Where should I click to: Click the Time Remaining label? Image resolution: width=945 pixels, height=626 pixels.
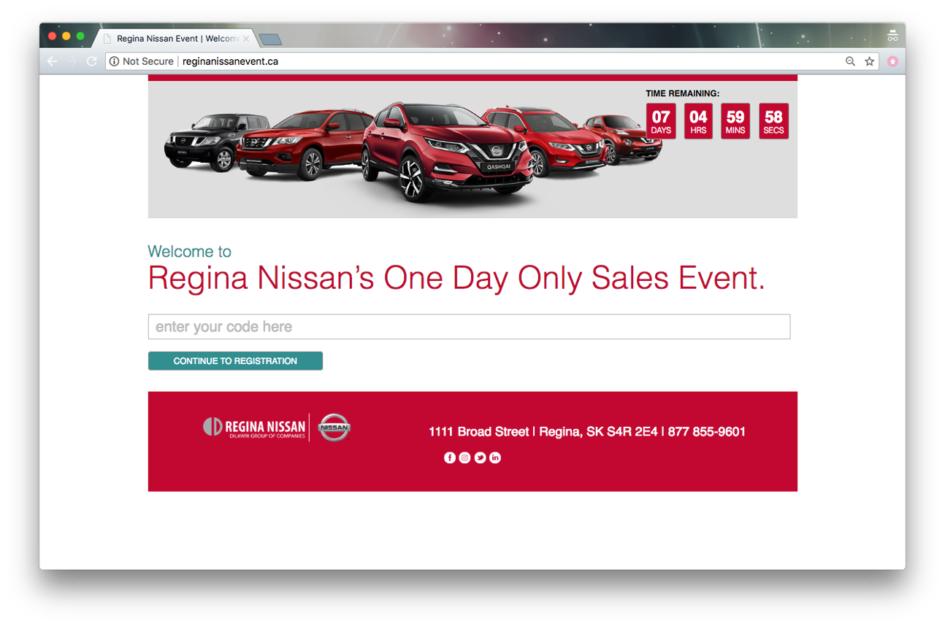[682, 93]
